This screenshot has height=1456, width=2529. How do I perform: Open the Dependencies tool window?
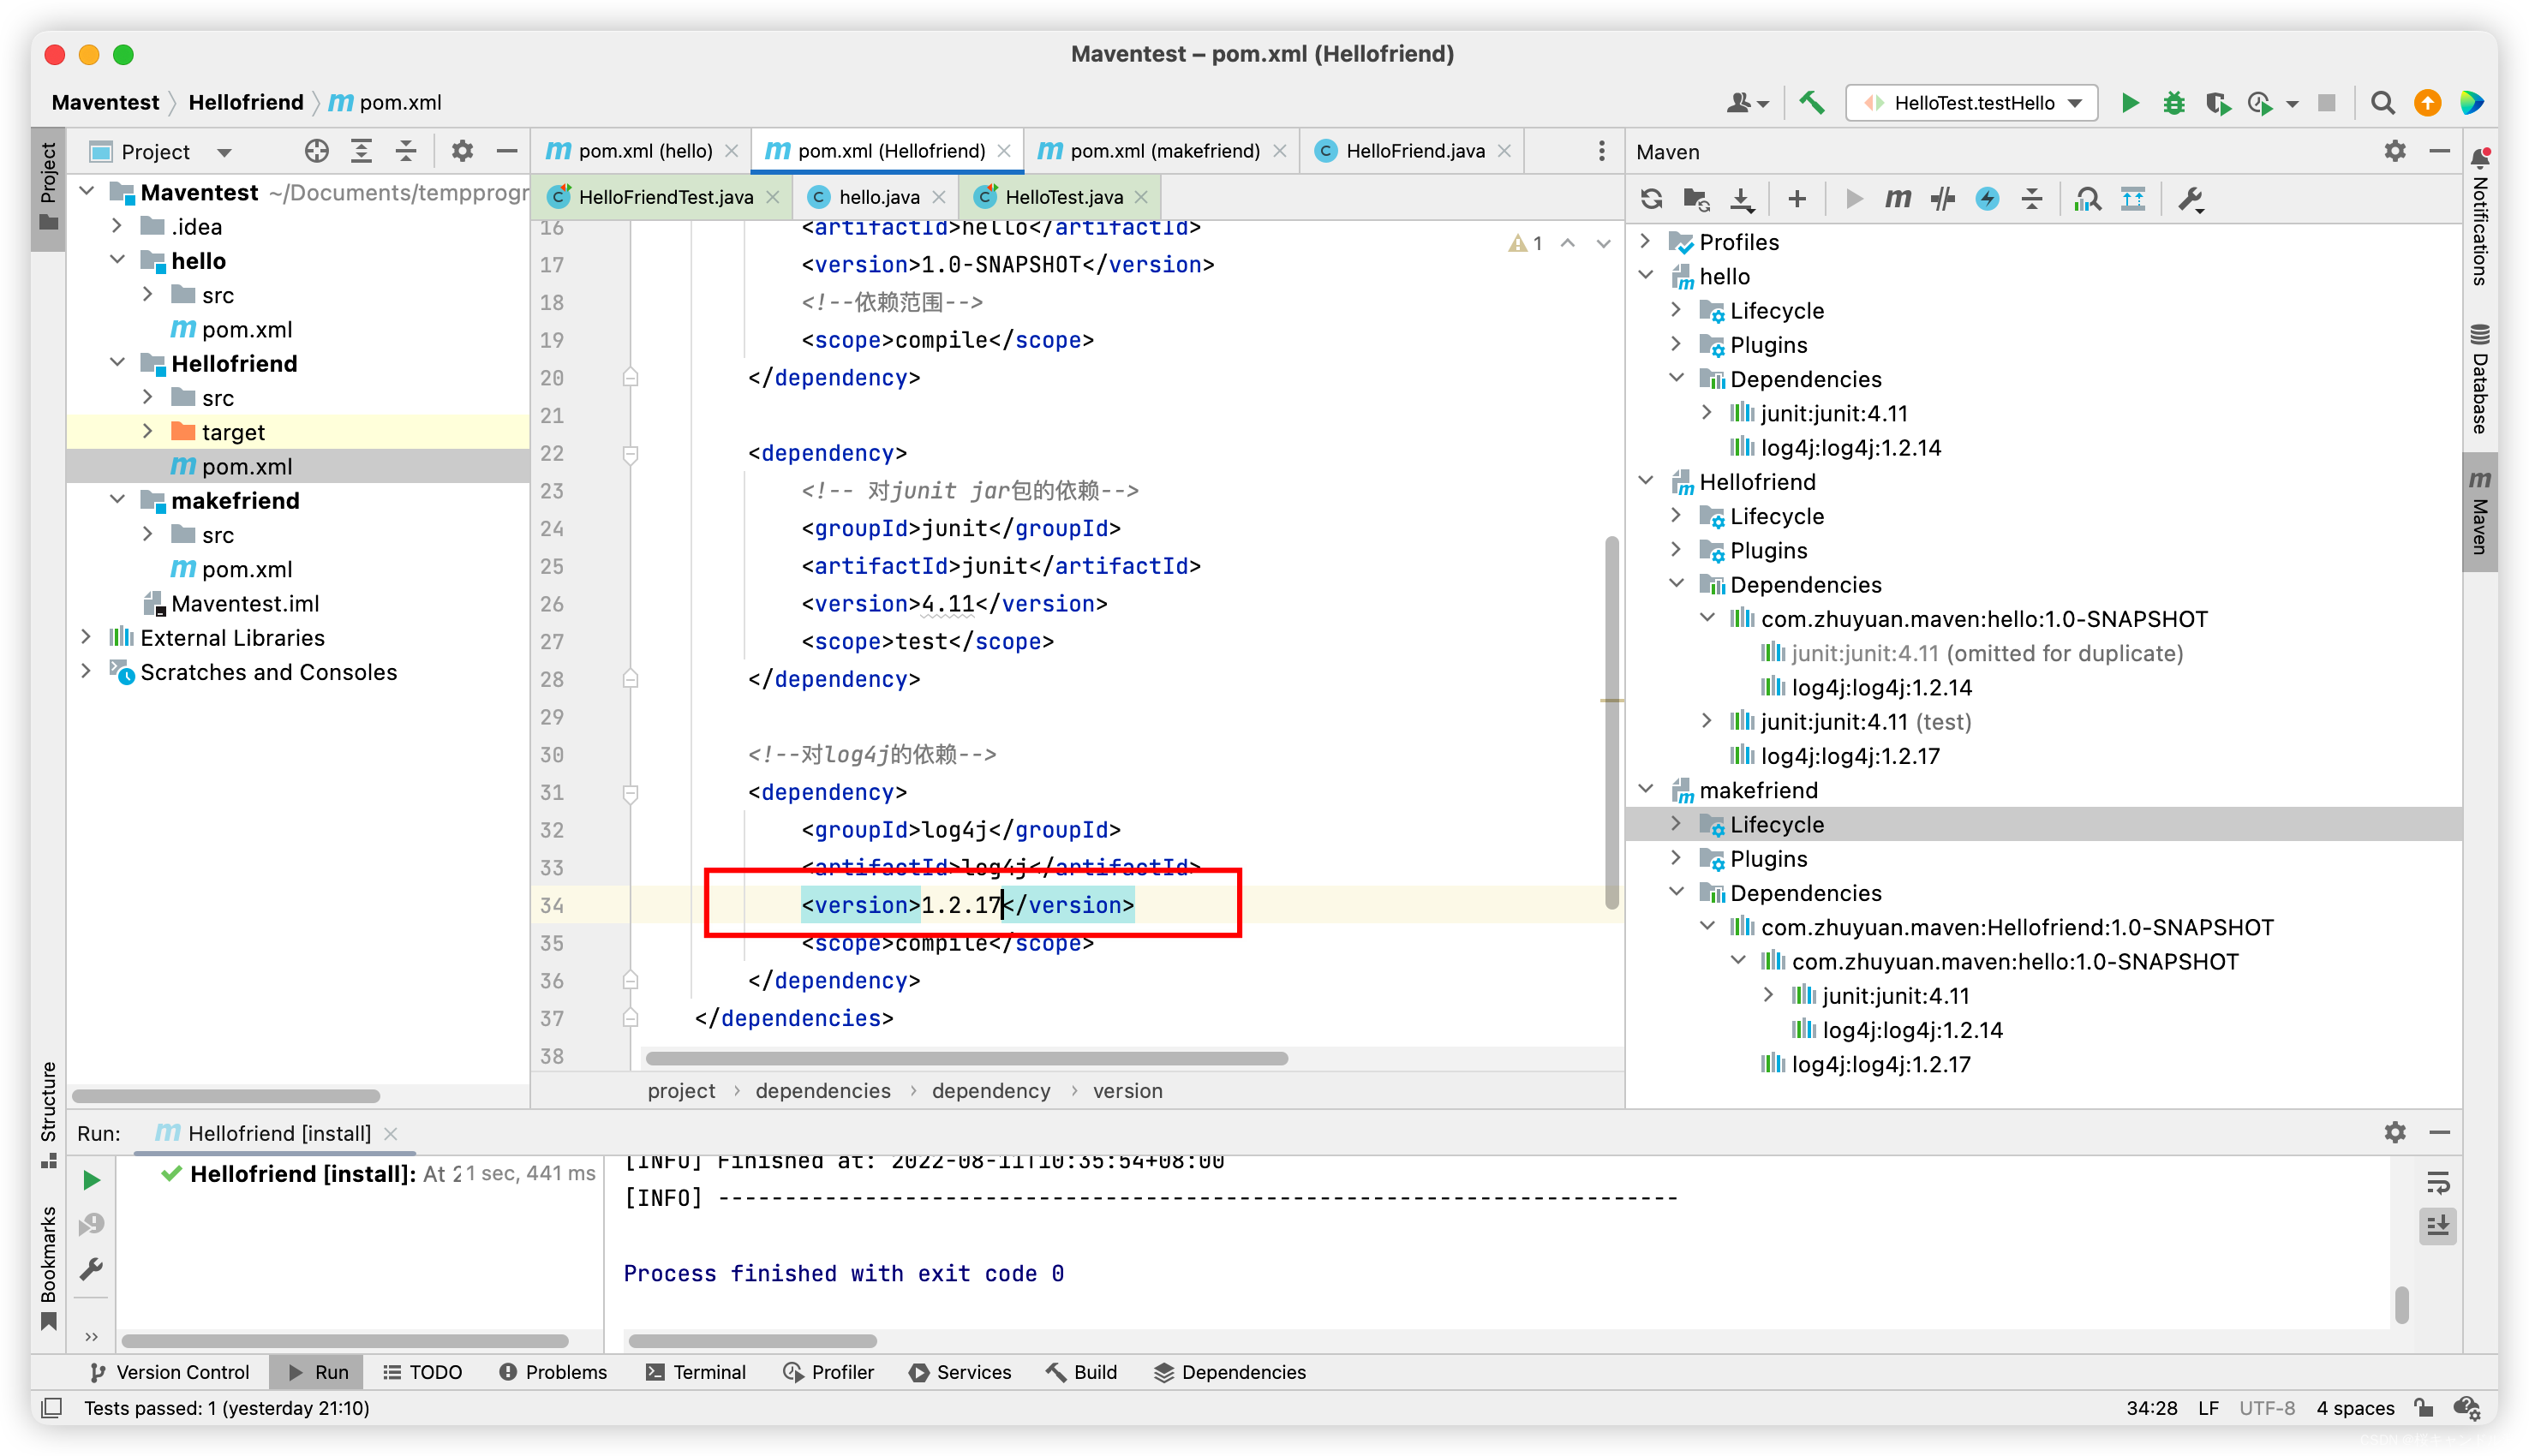tap(1229, 1372)
